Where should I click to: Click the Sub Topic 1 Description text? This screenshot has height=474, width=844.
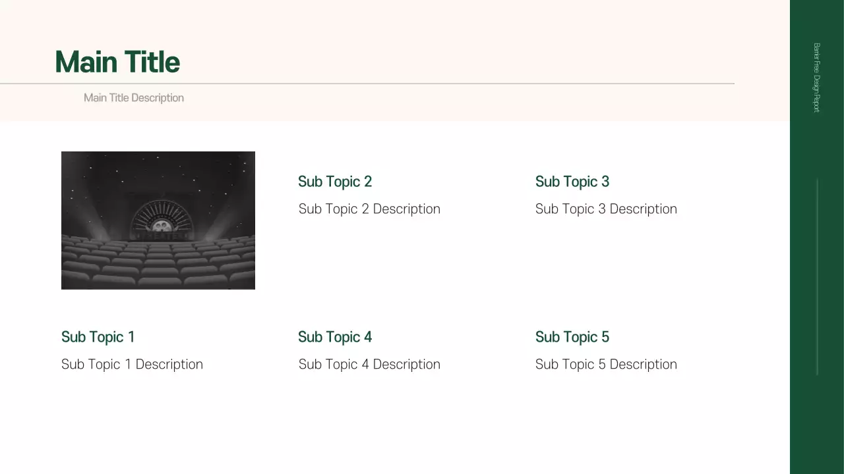[132, 365]
